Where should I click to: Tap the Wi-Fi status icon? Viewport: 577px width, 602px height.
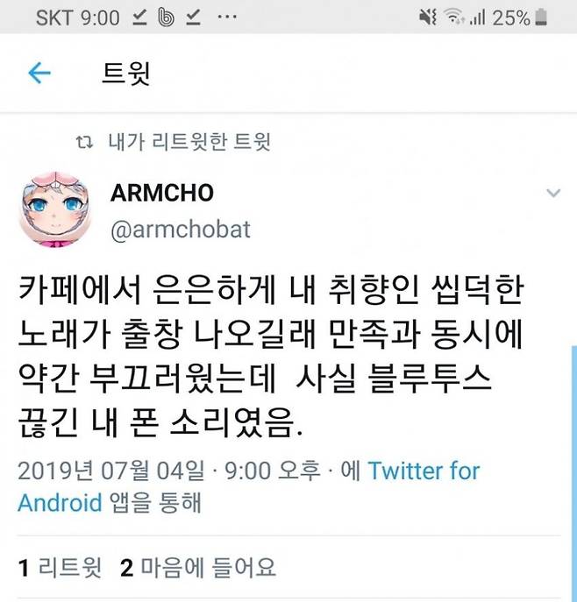(453, 18)
